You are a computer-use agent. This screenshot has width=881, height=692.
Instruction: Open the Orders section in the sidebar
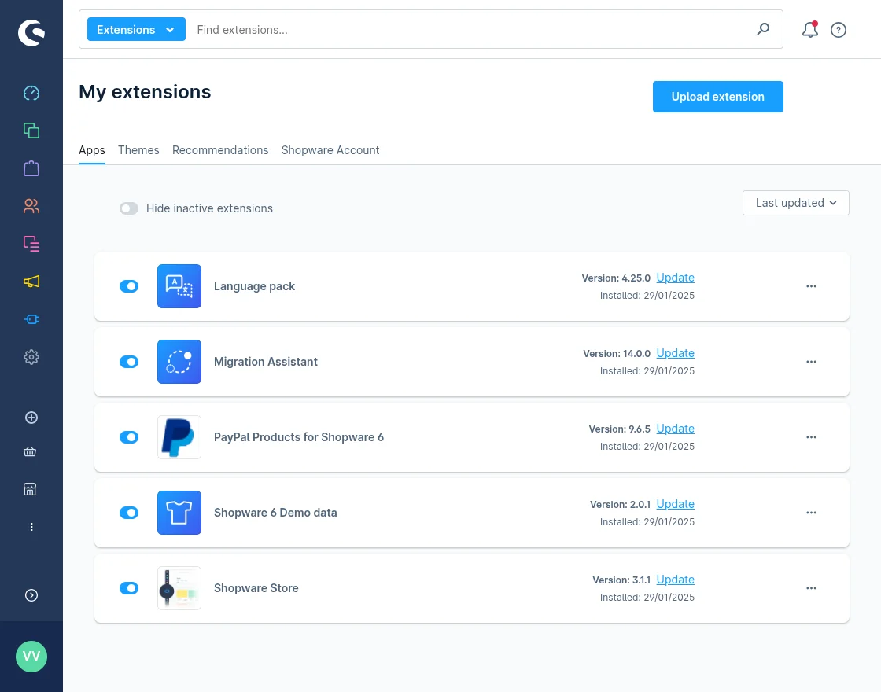click(31, 168)
